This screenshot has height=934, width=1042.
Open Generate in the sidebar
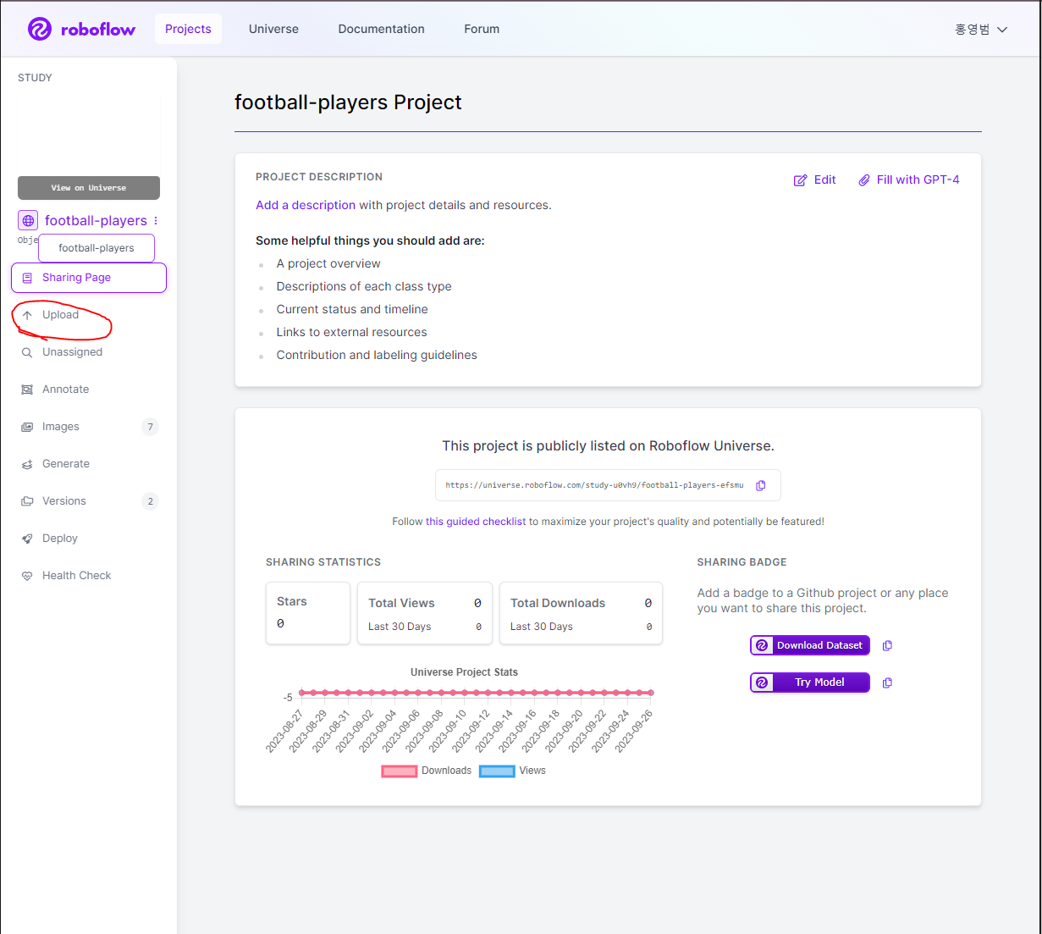point(65,464)
